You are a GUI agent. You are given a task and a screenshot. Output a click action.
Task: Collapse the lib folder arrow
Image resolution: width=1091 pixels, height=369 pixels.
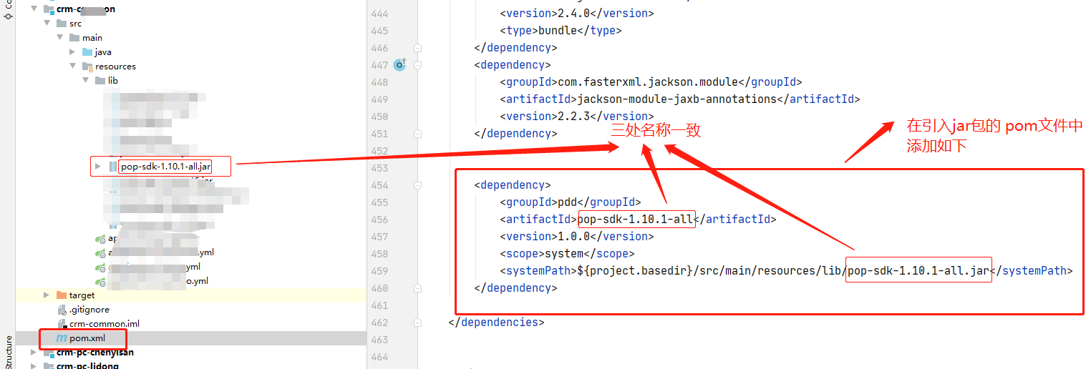click(x=86, y=81)
